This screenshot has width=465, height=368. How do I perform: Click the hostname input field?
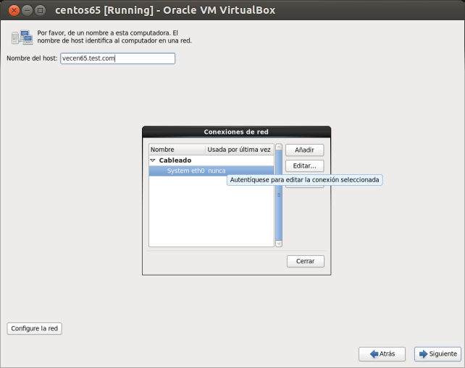click(118, 59)
